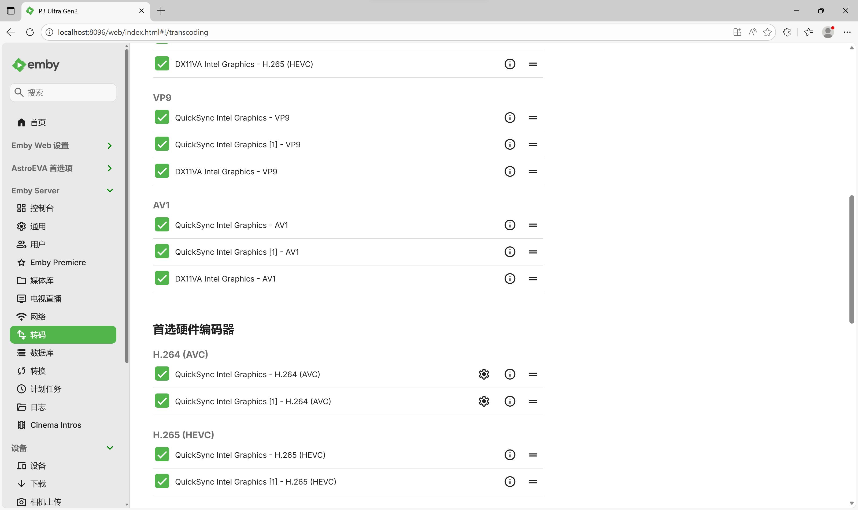858x510 pixels.
Task: Expand Emby Web 设置 section
Action: (109, 146)
